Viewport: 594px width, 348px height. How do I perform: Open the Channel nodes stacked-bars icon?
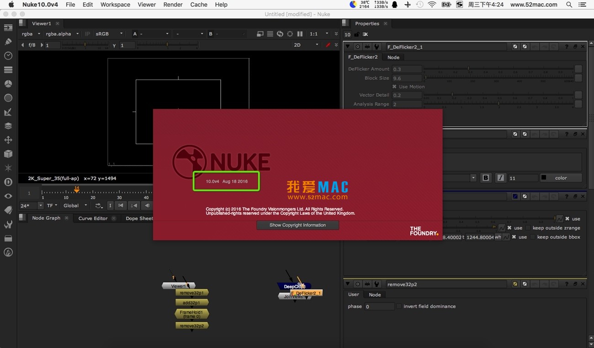pyautogui.click(x=8, y=70)
